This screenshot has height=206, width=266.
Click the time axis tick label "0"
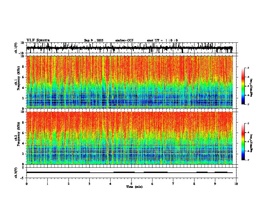click(27, 184)
